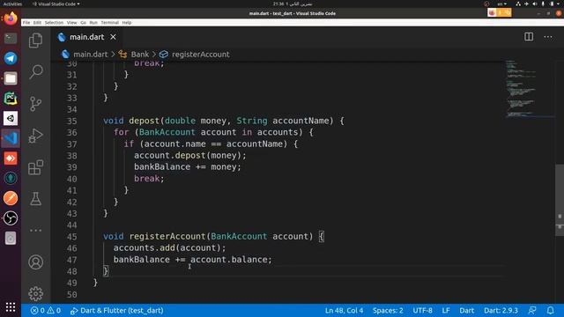Screen dimensions: 564x317
Task: Click Ln 48, Col 4 indicator
Action: point(344,310)
